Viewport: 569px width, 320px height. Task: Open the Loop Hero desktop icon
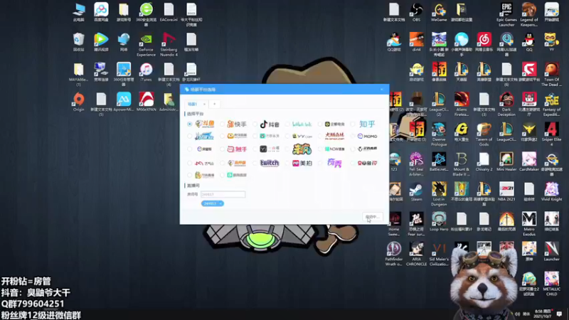[439, 222]
